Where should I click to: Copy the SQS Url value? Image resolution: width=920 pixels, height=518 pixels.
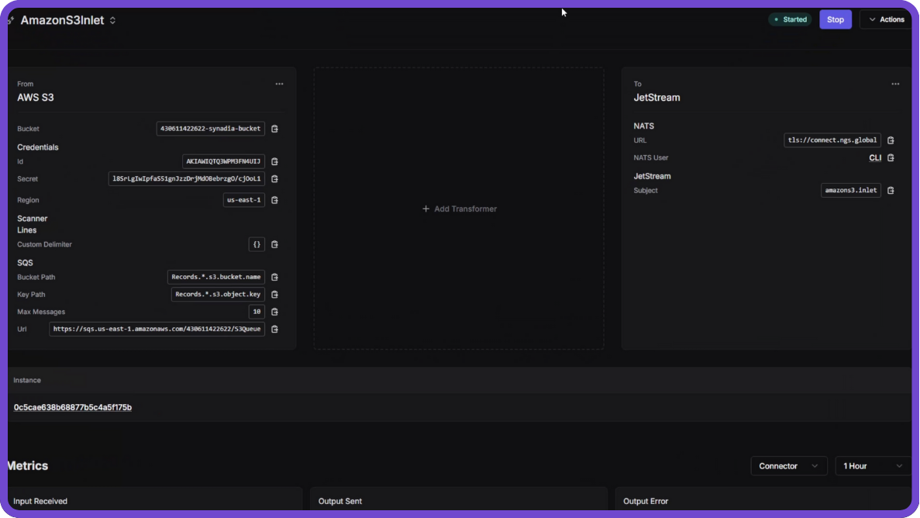pyautogui.click(x=274, y=329)
